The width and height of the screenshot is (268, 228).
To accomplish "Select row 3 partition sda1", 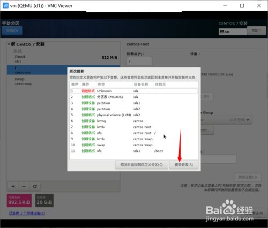I will [x=134, y=103].
